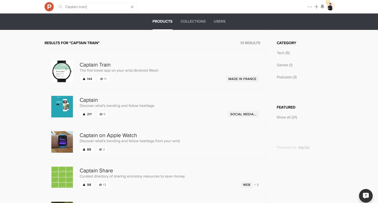Switch to the Users tab

pyautogui.click(x=219, y=21)
